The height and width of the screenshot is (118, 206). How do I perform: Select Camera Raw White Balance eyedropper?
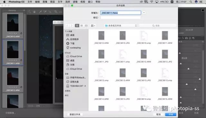tap(40, 12)
